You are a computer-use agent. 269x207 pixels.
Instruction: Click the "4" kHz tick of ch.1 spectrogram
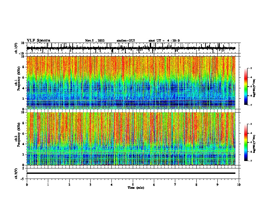point(23,88)
